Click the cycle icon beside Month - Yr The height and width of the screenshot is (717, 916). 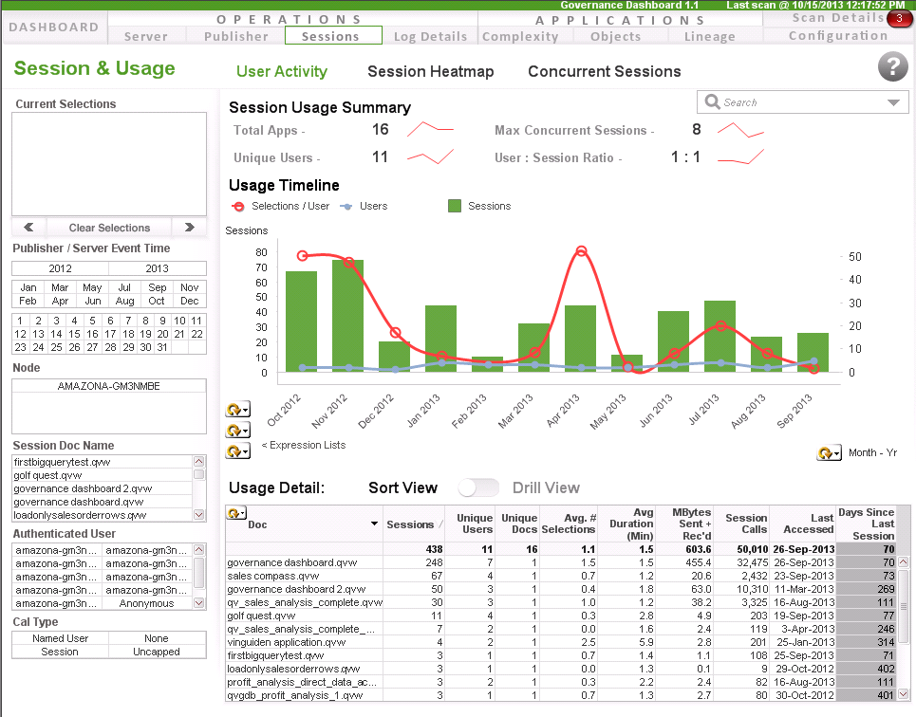coord(825,452)
